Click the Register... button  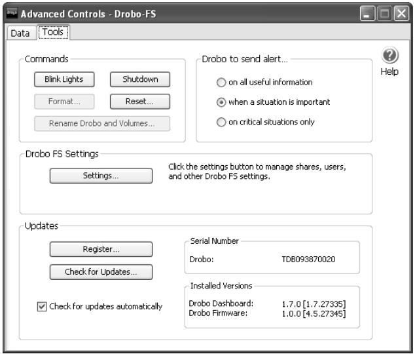click(101, 249)
